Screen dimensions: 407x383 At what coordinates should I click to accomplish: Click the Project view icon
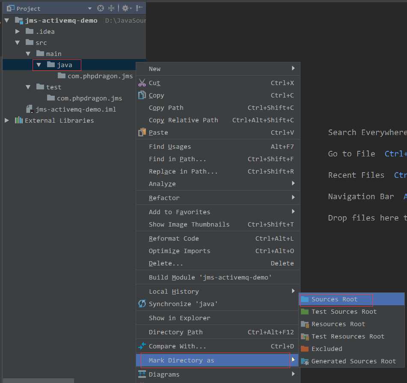point(10,8)
